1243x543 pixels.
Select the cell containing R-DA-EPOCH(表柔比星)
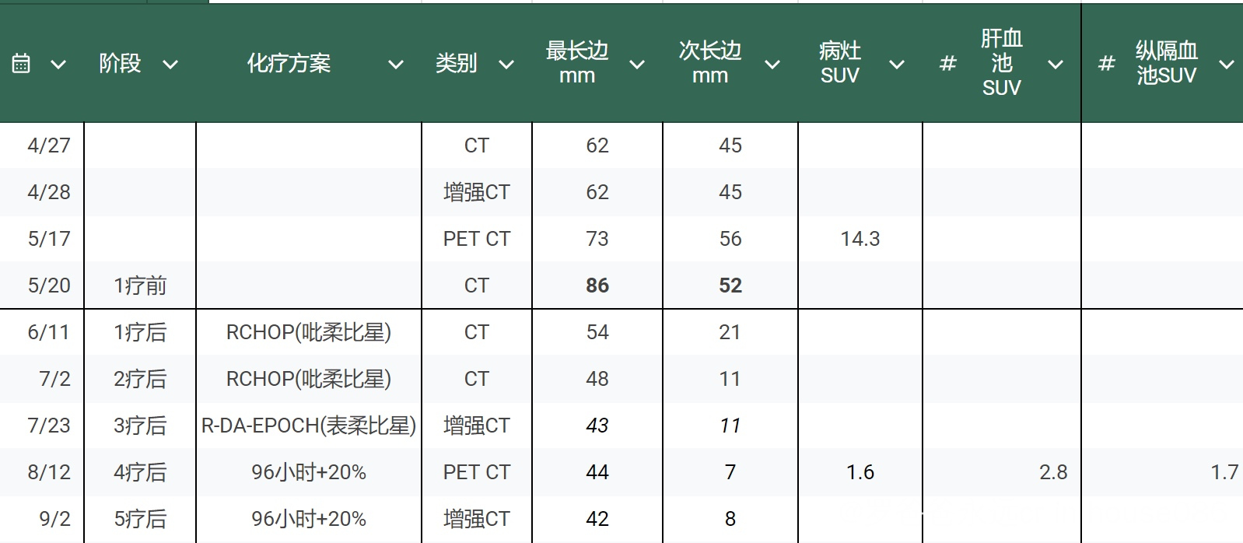pyautogui.click(x=309, y=426)
